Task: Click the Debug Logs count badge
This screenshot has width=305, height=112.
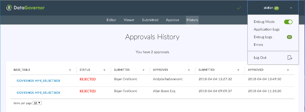Action: (x=289, y=37)
